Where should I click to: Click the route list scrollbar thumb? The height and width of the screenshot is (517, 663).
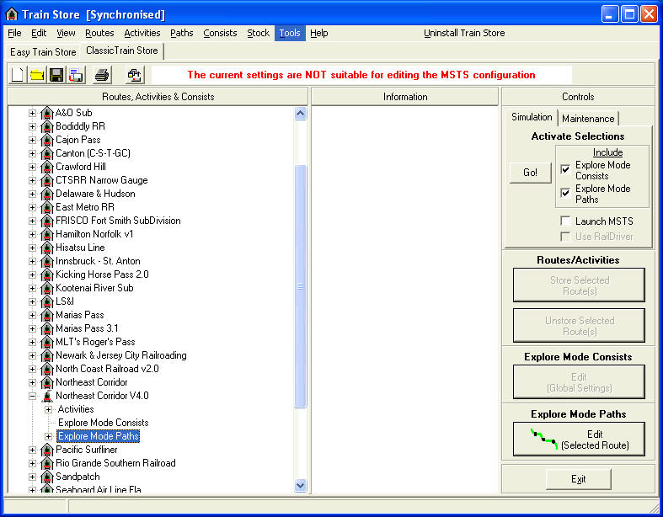(x=300, y=286)
